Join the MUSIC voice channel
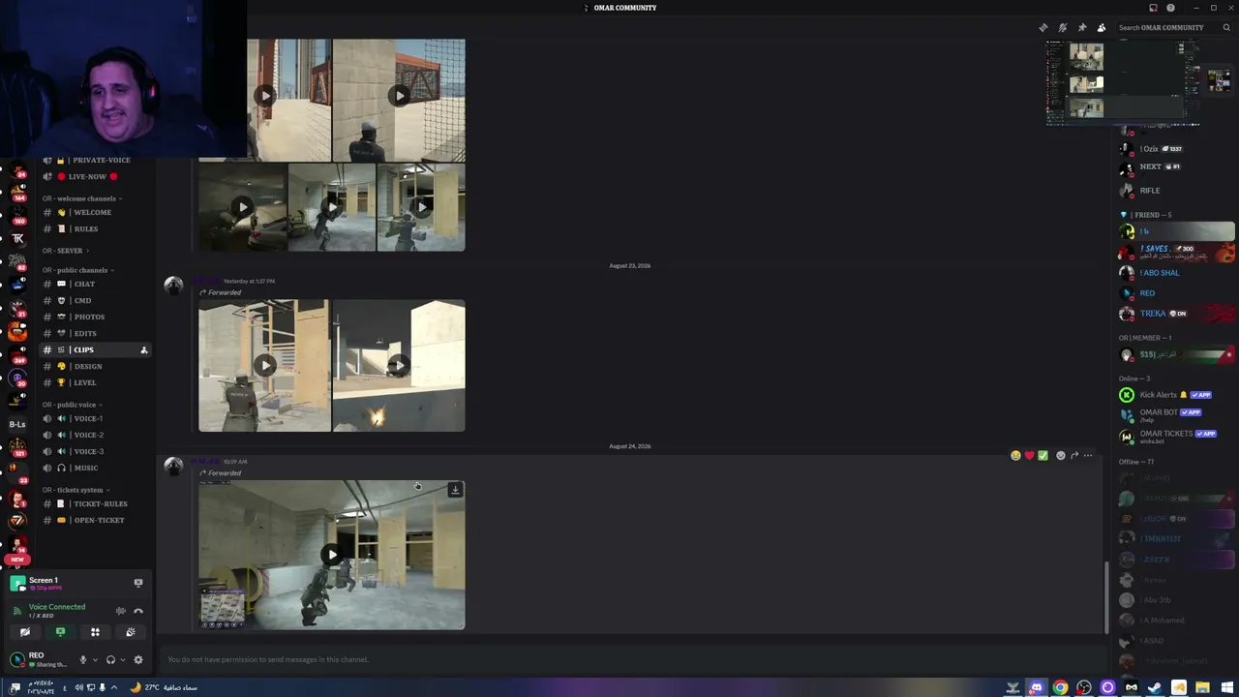 (95, 468)
